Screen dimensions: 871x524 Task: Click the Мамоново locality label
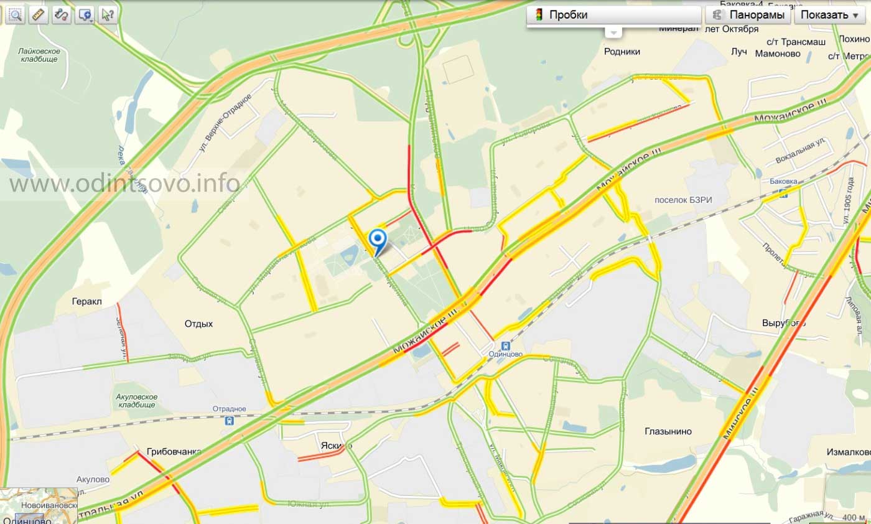pos(777,54)
